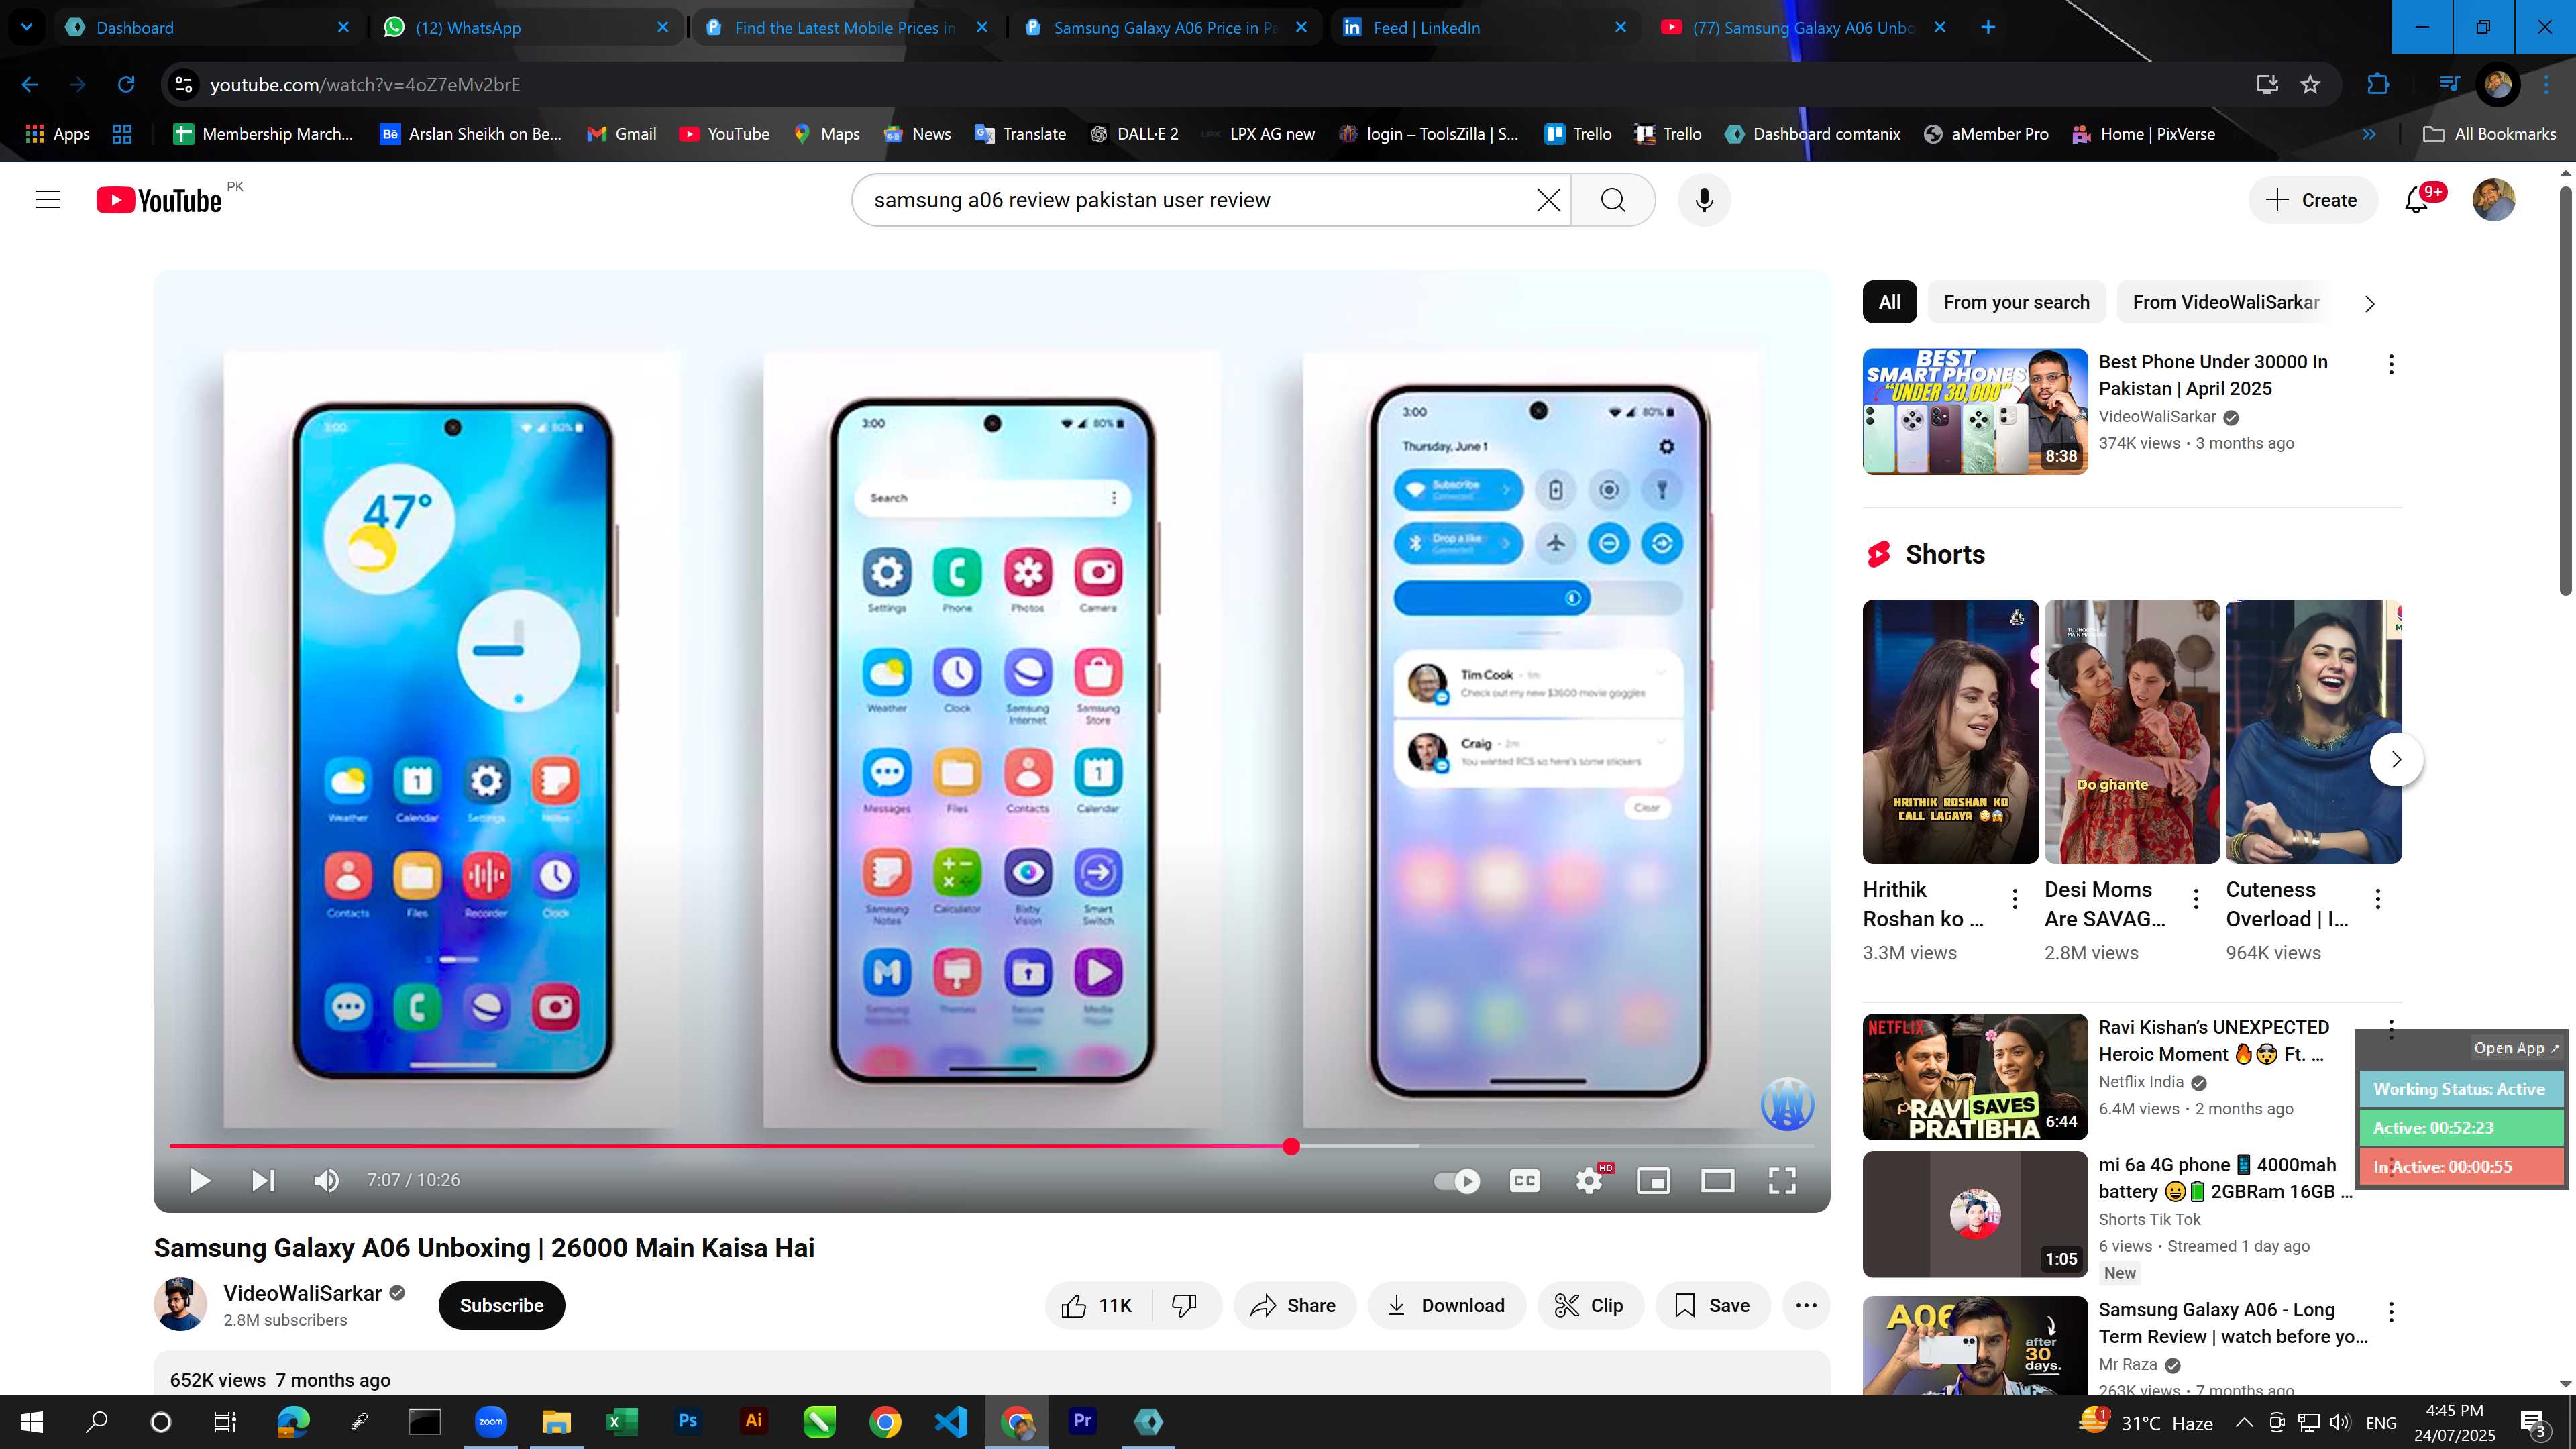Open options for Samsung Galaxy A06 Long Term Review
The image size is (2576, 1449).
click(2391, 1312)
